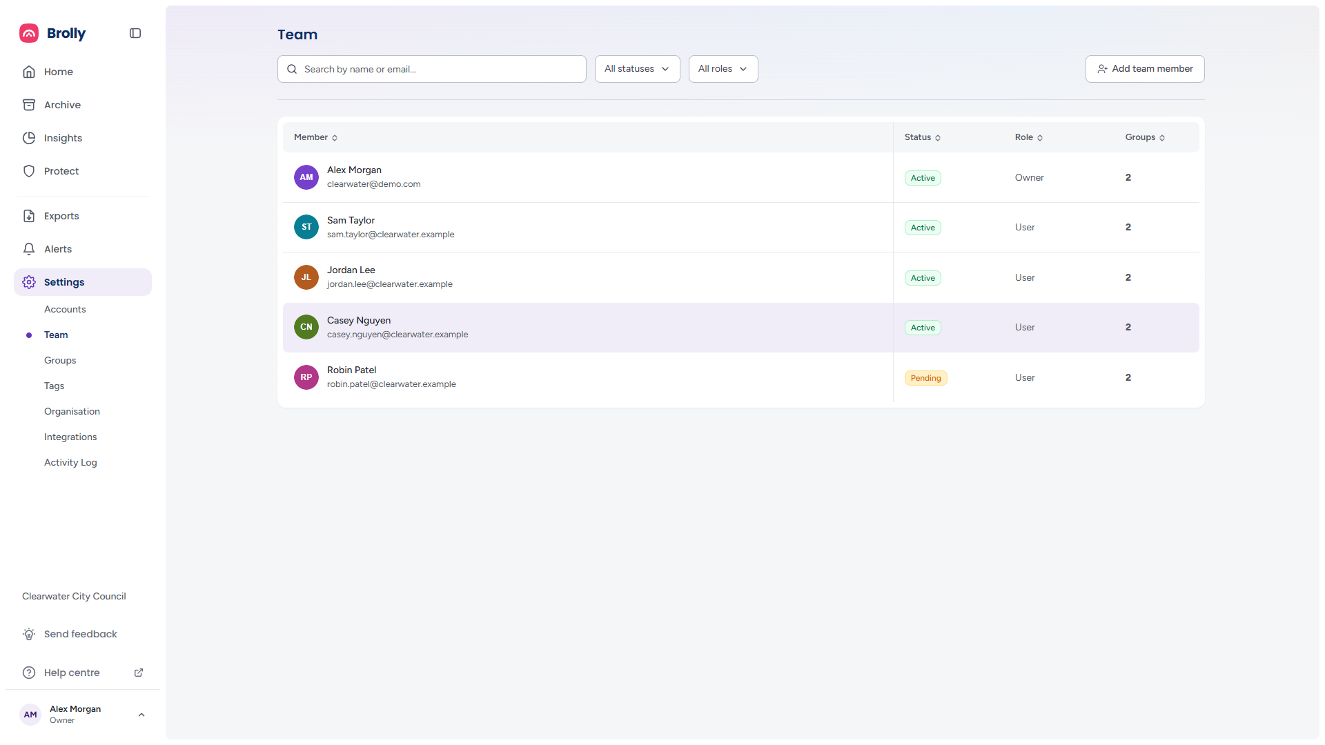This screenshot has width=1325, height=745.
Task: Click the Send feedback lightbulb icon
Action: pos(29,634)
